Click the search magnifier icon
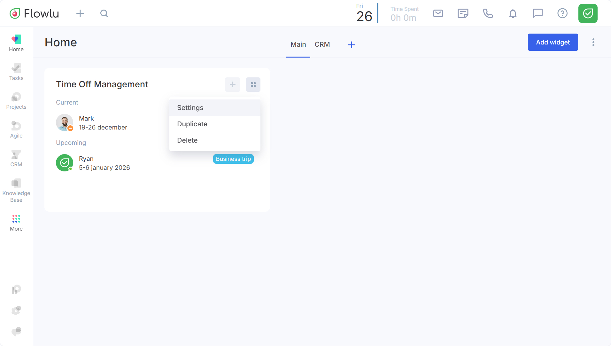Viewport: 611px width, 346px height. tap(104, 13)
